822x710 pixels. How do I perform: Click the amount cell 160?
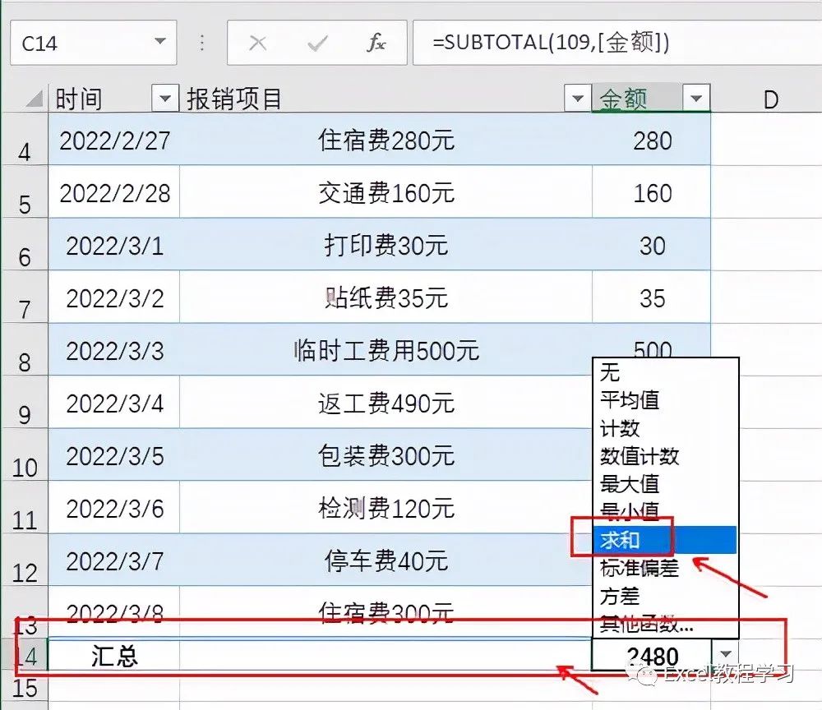click(652, 192)
